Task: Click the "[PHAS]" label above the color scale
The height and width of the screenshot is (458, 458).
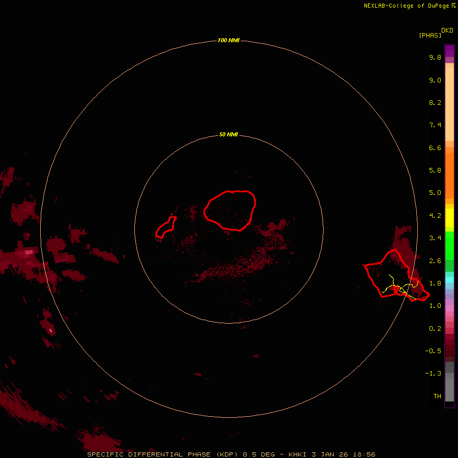Action: point(430,35)
